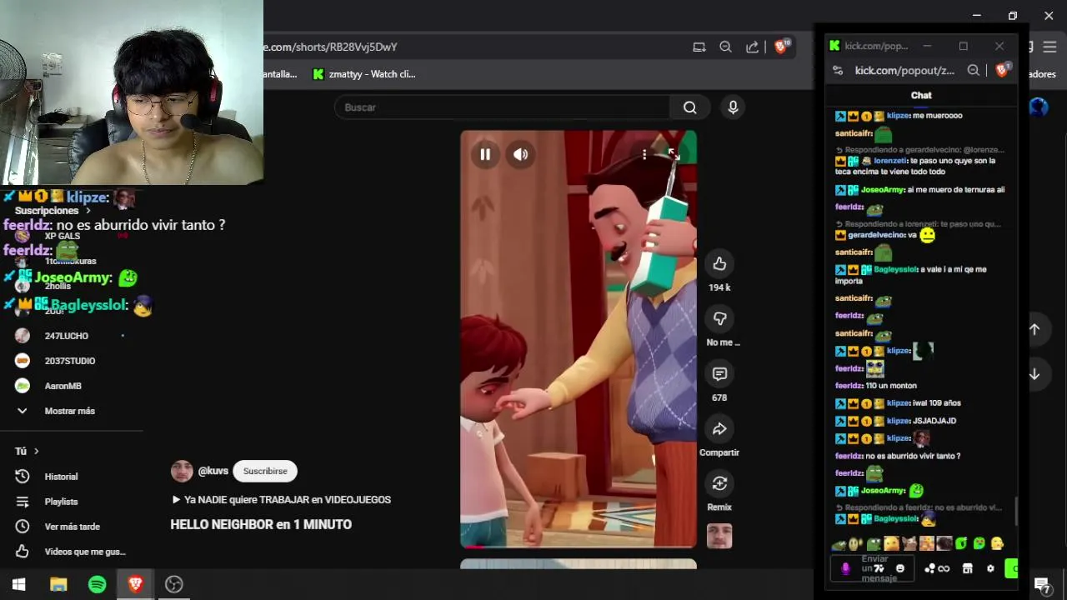Go to next short with down arrow
1067x600 pixels.
coord(1034,374)
